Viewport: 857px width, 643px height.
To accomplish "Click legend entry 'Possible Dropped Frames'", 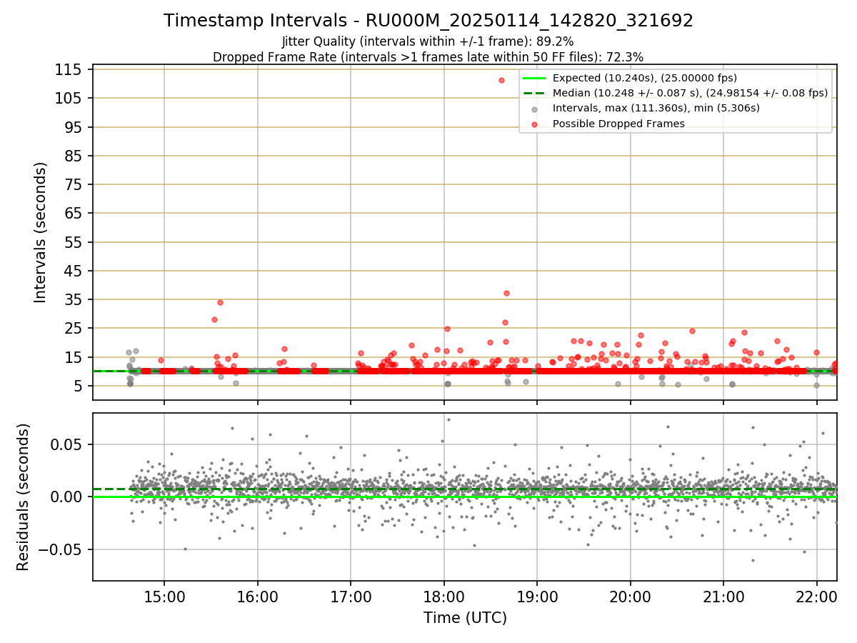I will [x=618, y=124].
